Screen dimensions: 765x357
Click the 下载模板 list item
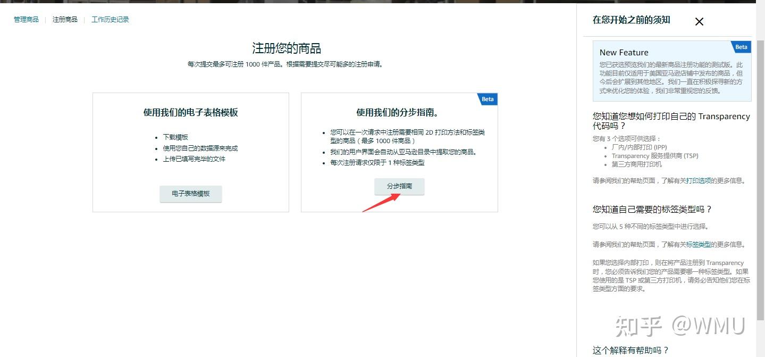tap(176, 137)
